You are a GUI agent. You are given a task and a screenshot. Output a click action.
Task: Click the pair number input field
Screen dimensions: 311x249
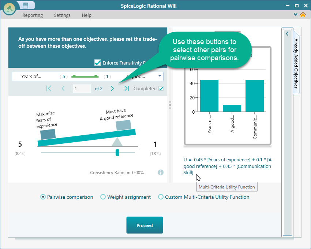click(x=82, y=88)
